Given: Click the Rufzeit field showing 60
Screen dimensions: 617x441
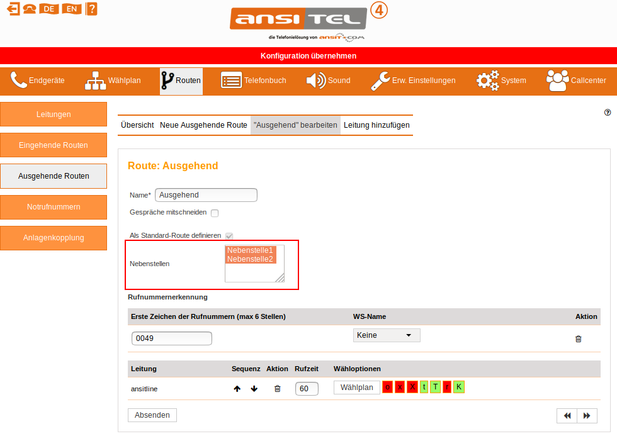Looking at the screenshot, I should click(x=306, y=389).
